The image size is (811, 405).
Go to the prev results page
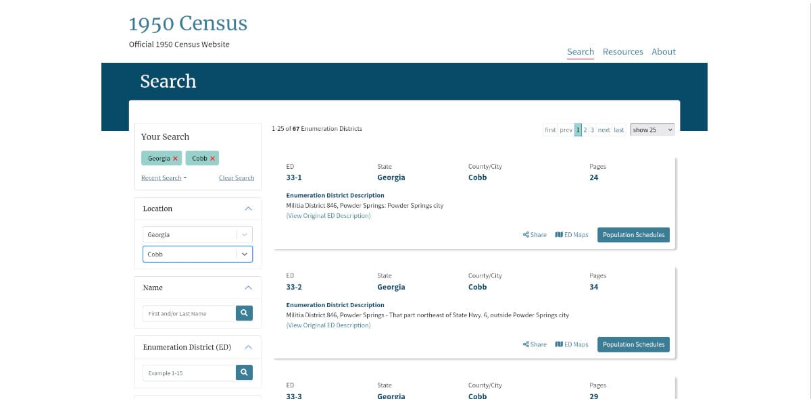point(566,130)
